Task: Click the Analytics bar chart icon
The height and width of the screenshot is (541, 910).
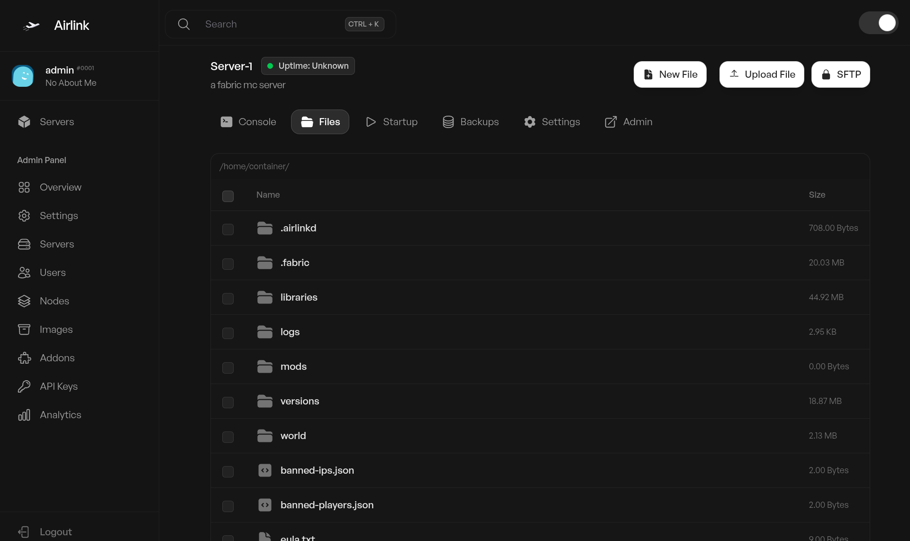Action: coord(24,415)
